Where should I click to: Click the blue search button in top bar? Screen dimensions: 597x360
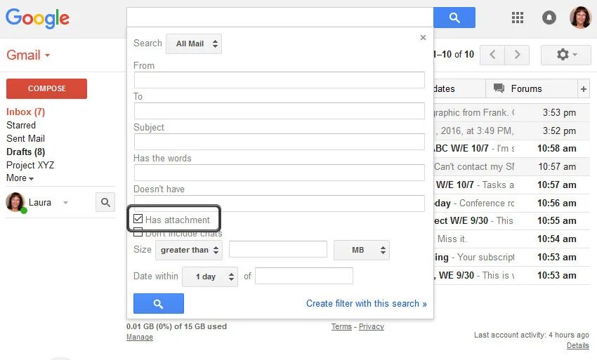pyautogui.click(x=454, y=18)
